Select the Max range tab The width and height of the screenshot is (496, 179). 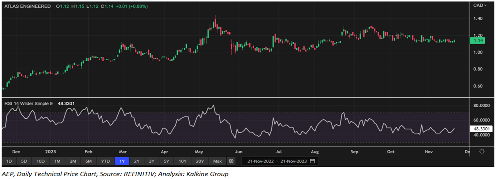click(x=217, y=161)
